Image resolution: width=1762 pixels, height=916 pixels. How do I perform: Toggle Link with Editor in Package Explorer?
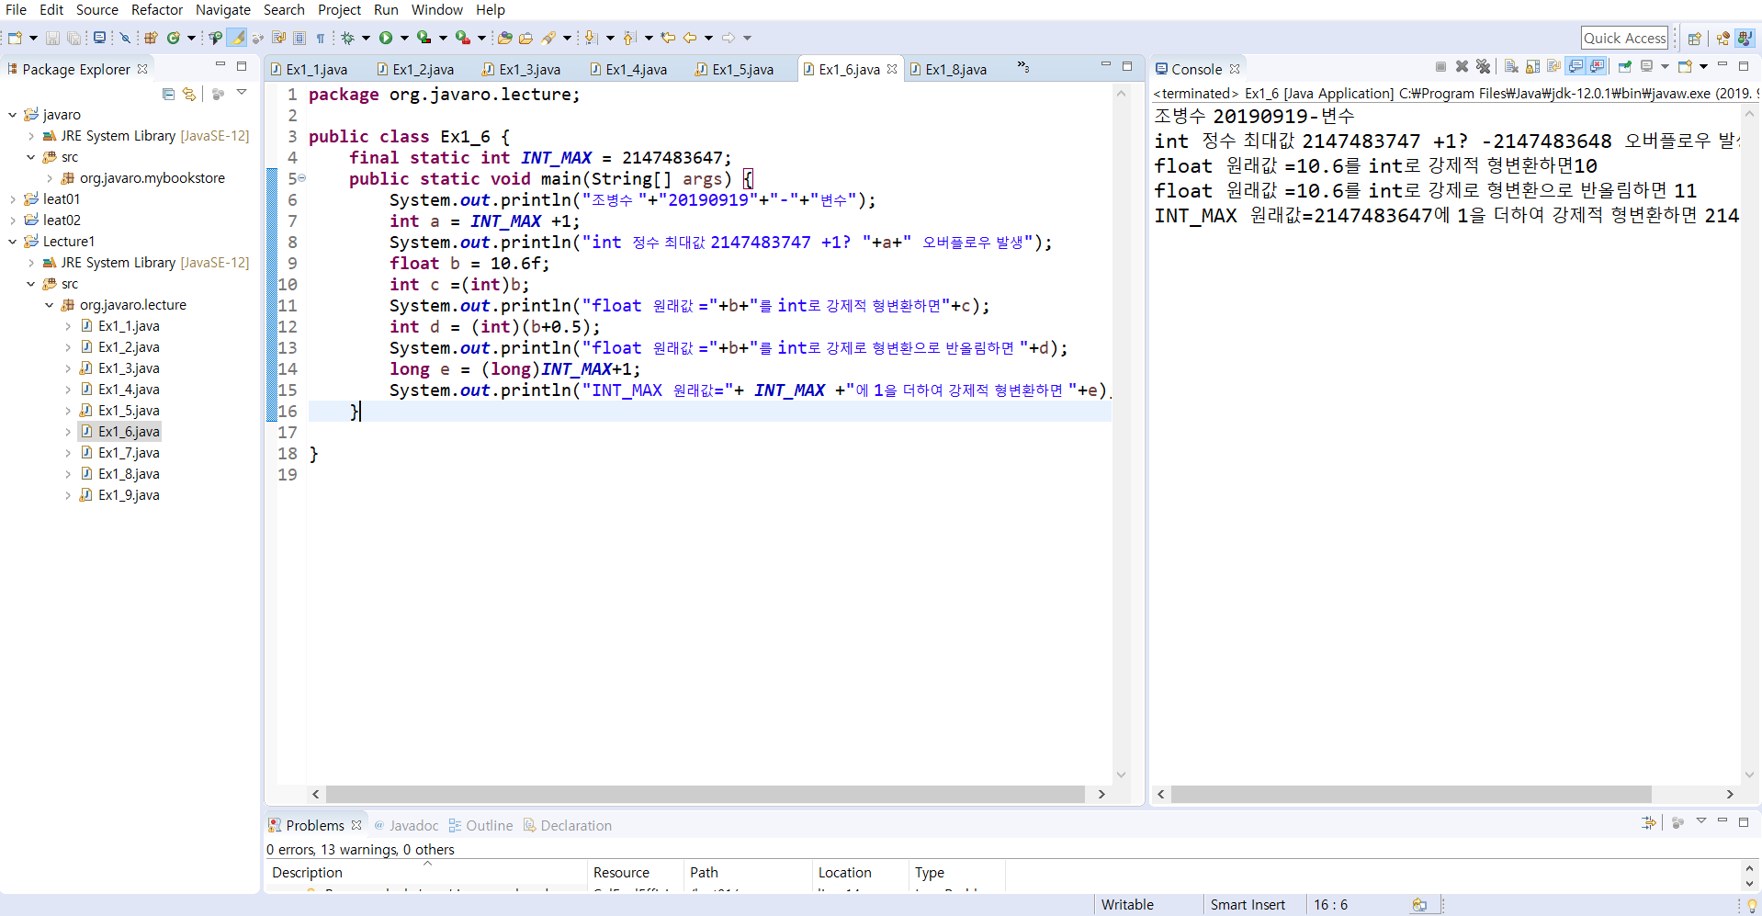tap(189, 94)
